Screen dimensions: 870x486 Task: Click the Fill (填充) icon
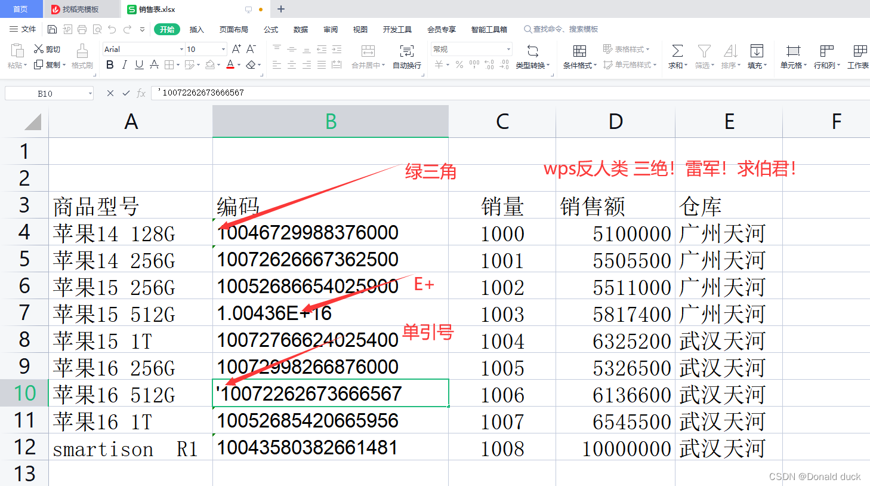pos(757,51)
